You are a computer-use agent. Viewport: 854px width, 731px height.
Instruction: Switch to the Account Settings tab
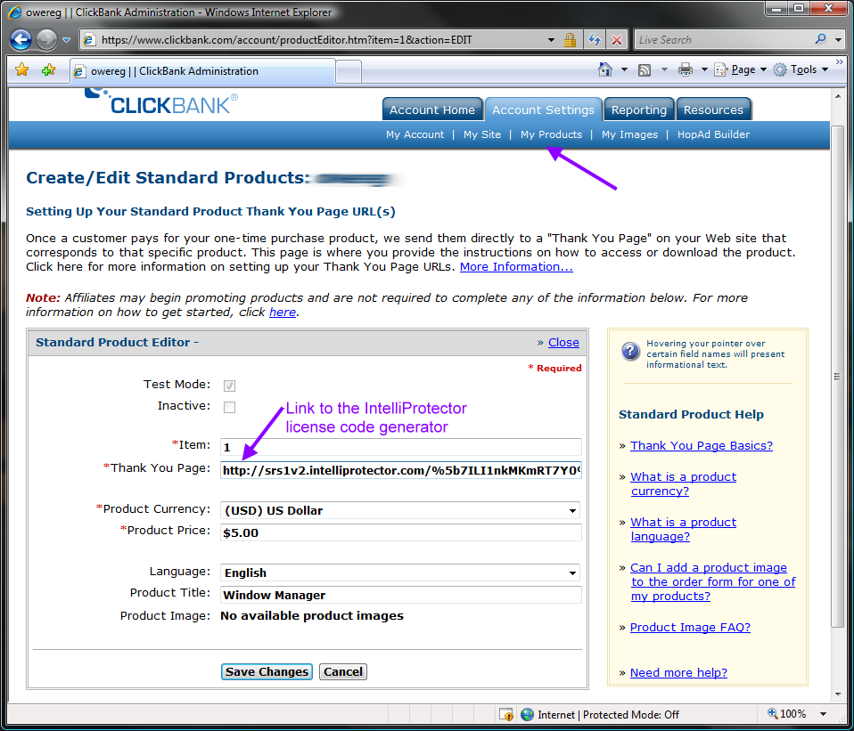click(543, 110)
